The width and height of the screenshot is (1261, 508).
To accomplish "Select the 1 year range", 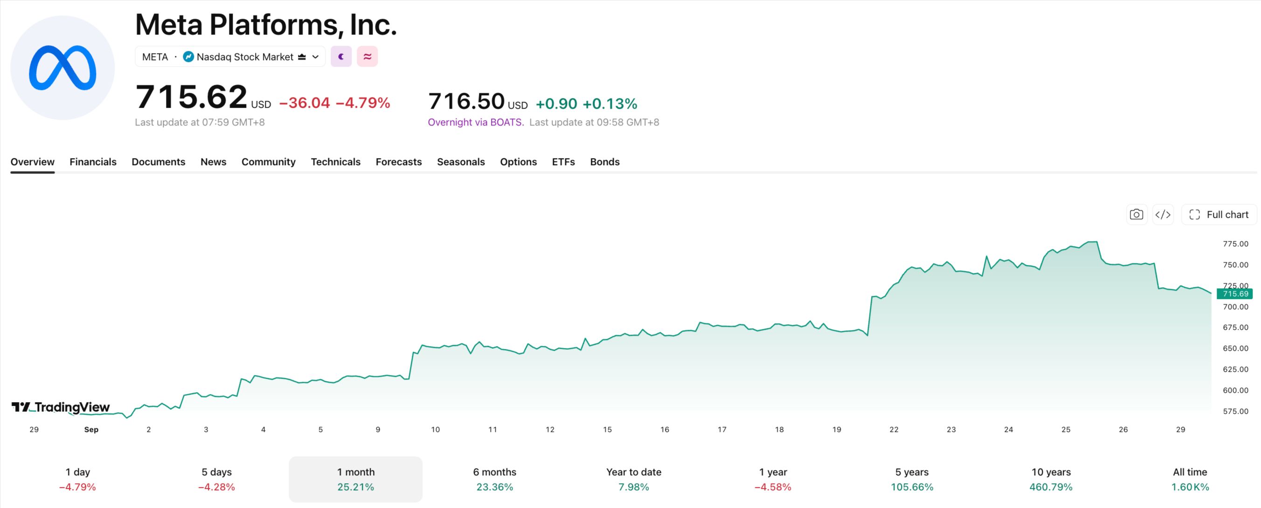I will click(x=773, y=479).
